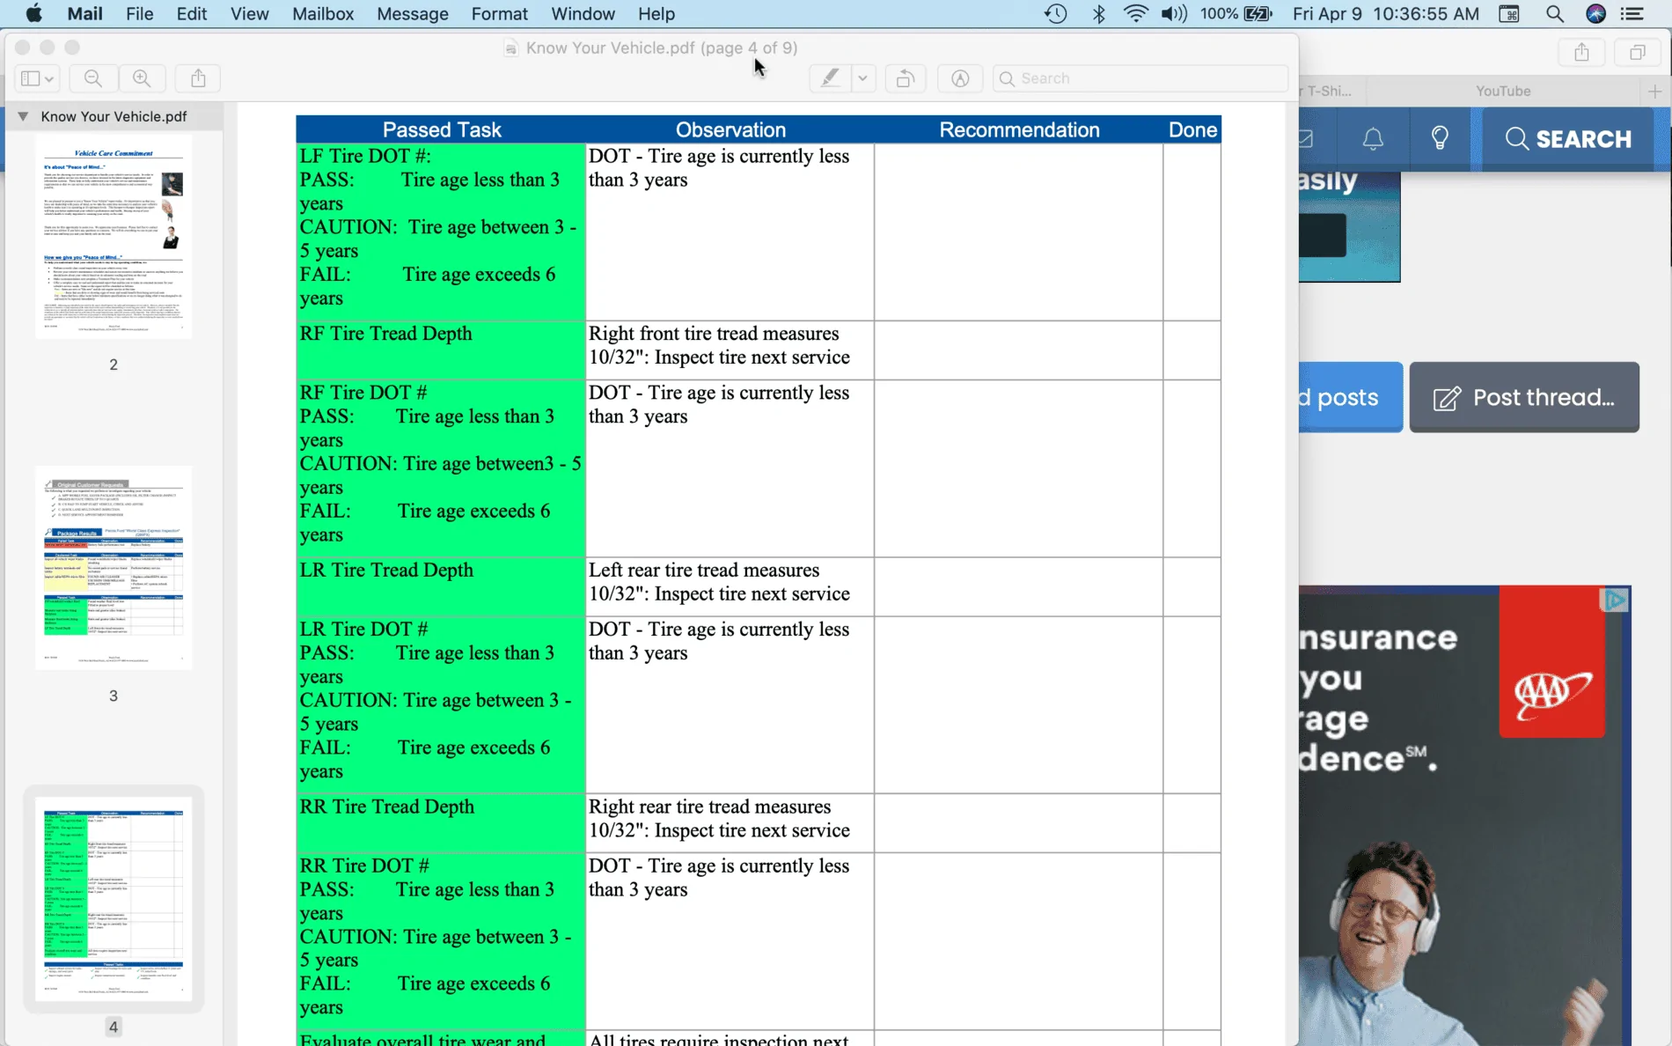This screenshot has width=1672, height=1046.
Task: Click the "Recommendation" column header
Action: [x=1019, y=129]
